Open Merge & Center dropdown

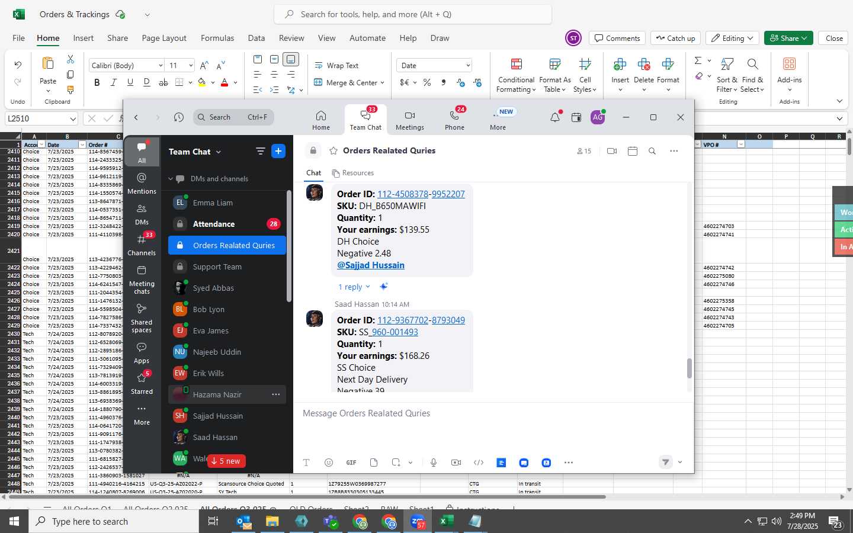382,83
